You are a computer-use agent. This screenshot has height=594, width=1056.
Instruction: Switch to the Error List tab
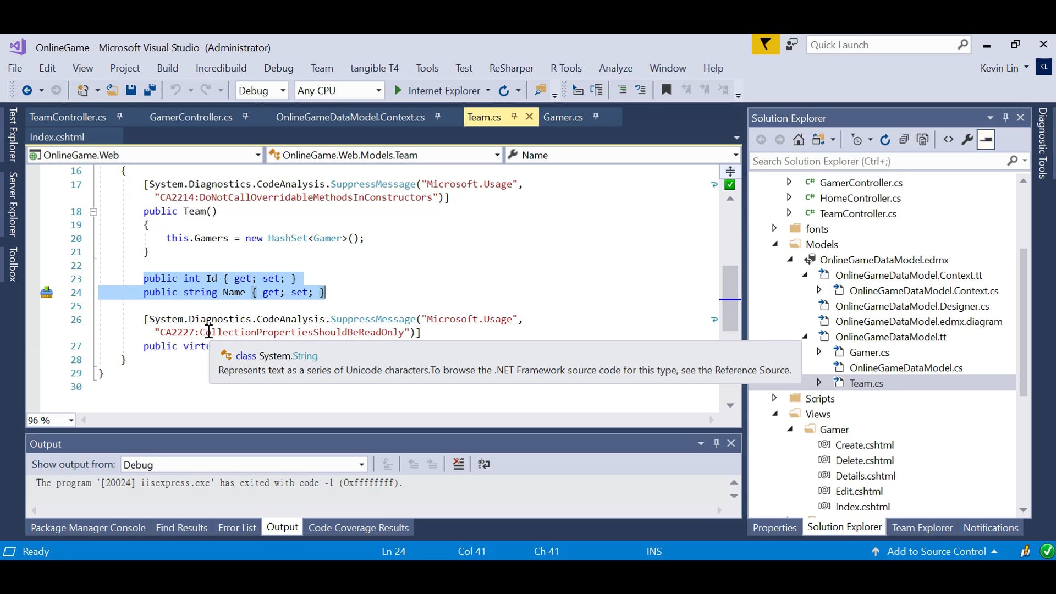pyautogui.click(x=237, y=527)
